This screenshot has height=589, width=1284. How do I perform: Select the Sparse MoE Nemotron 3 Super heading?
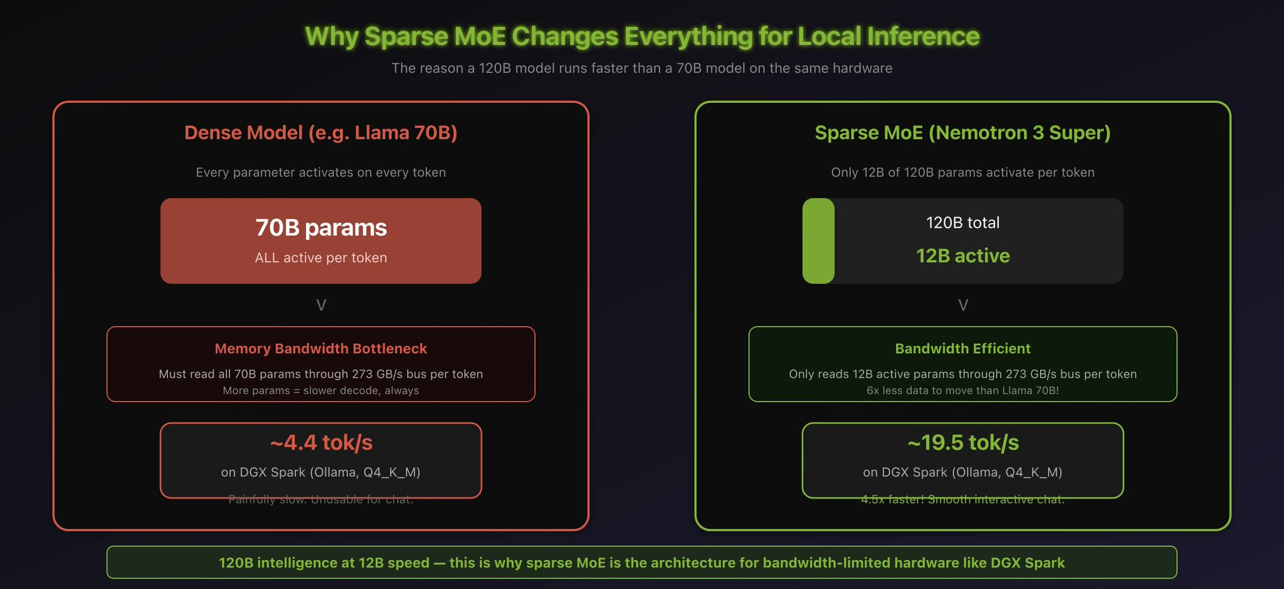tap(963, 132)
